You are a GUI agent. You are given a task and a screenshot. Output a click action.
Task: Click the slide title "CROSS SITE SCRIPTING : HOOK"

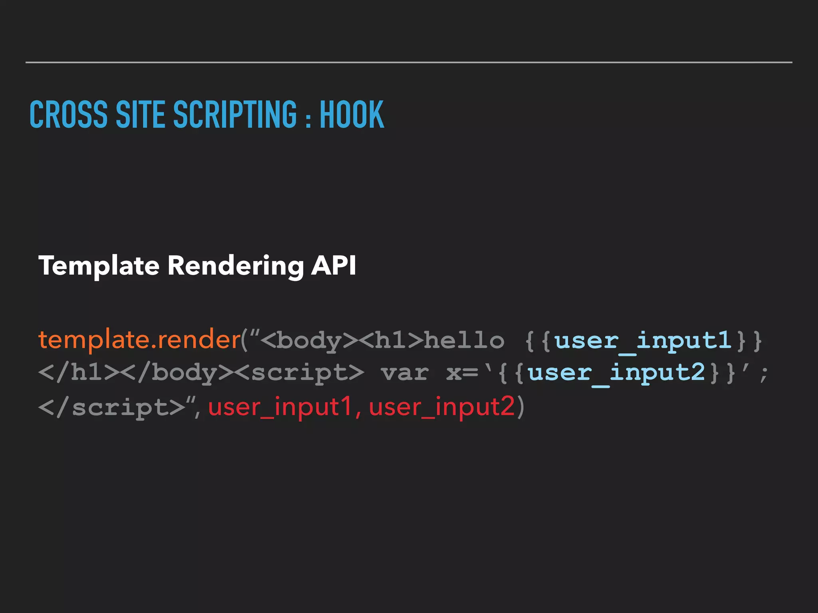(x=207, y=115)
